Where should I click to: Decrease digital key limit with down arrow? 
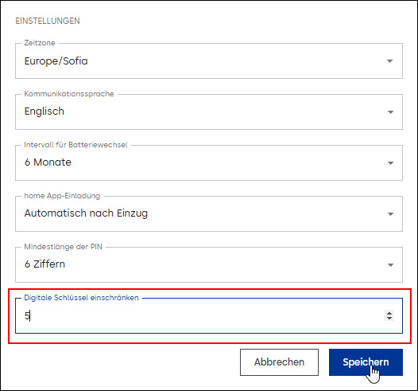389,318
